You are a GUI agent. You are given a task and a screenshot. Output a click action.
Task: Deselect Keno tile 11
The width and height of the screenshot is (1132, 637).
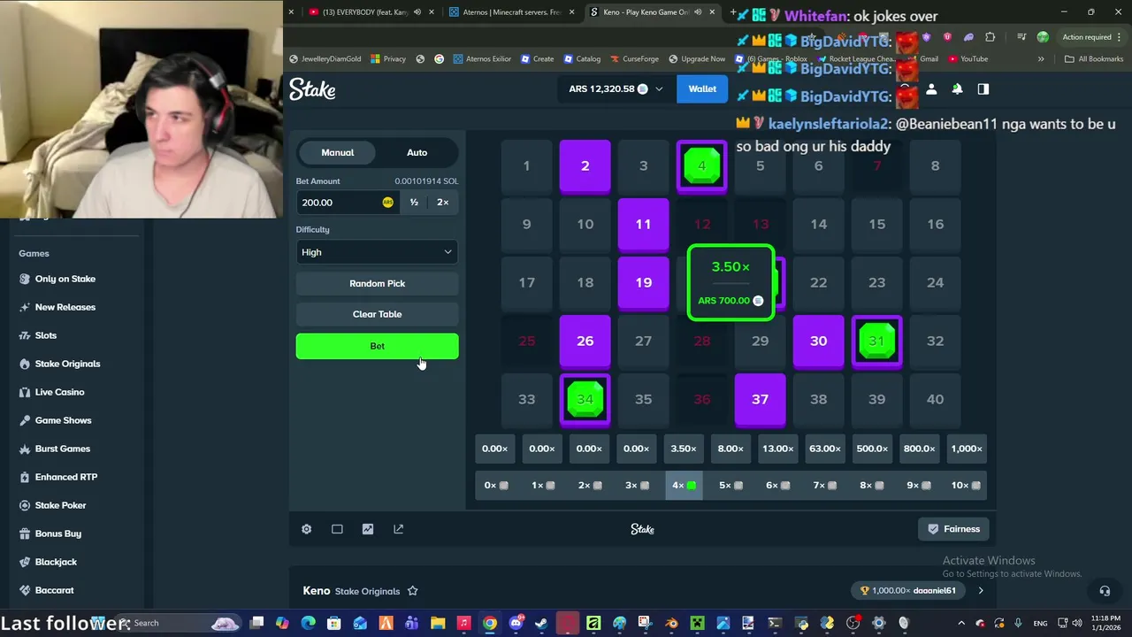pyautogui.click(x=643, y=224)
